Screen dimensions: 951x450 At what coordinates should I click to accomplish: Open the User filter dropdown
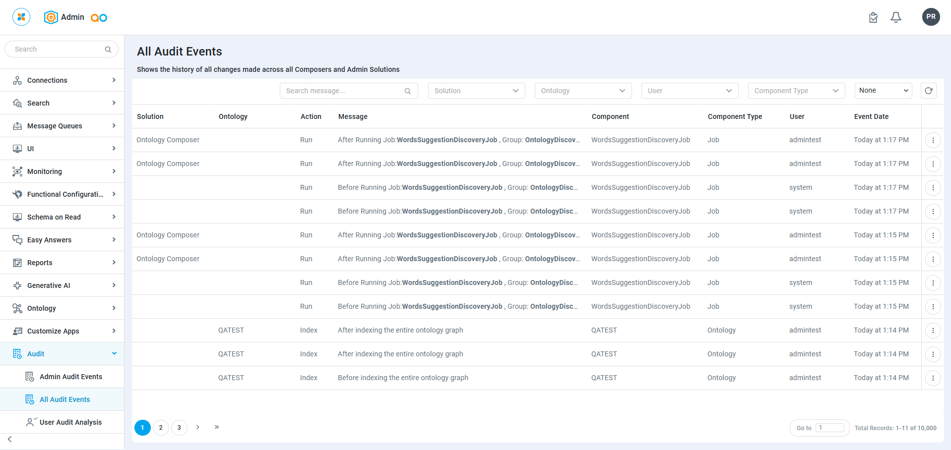tap(689, 91)
